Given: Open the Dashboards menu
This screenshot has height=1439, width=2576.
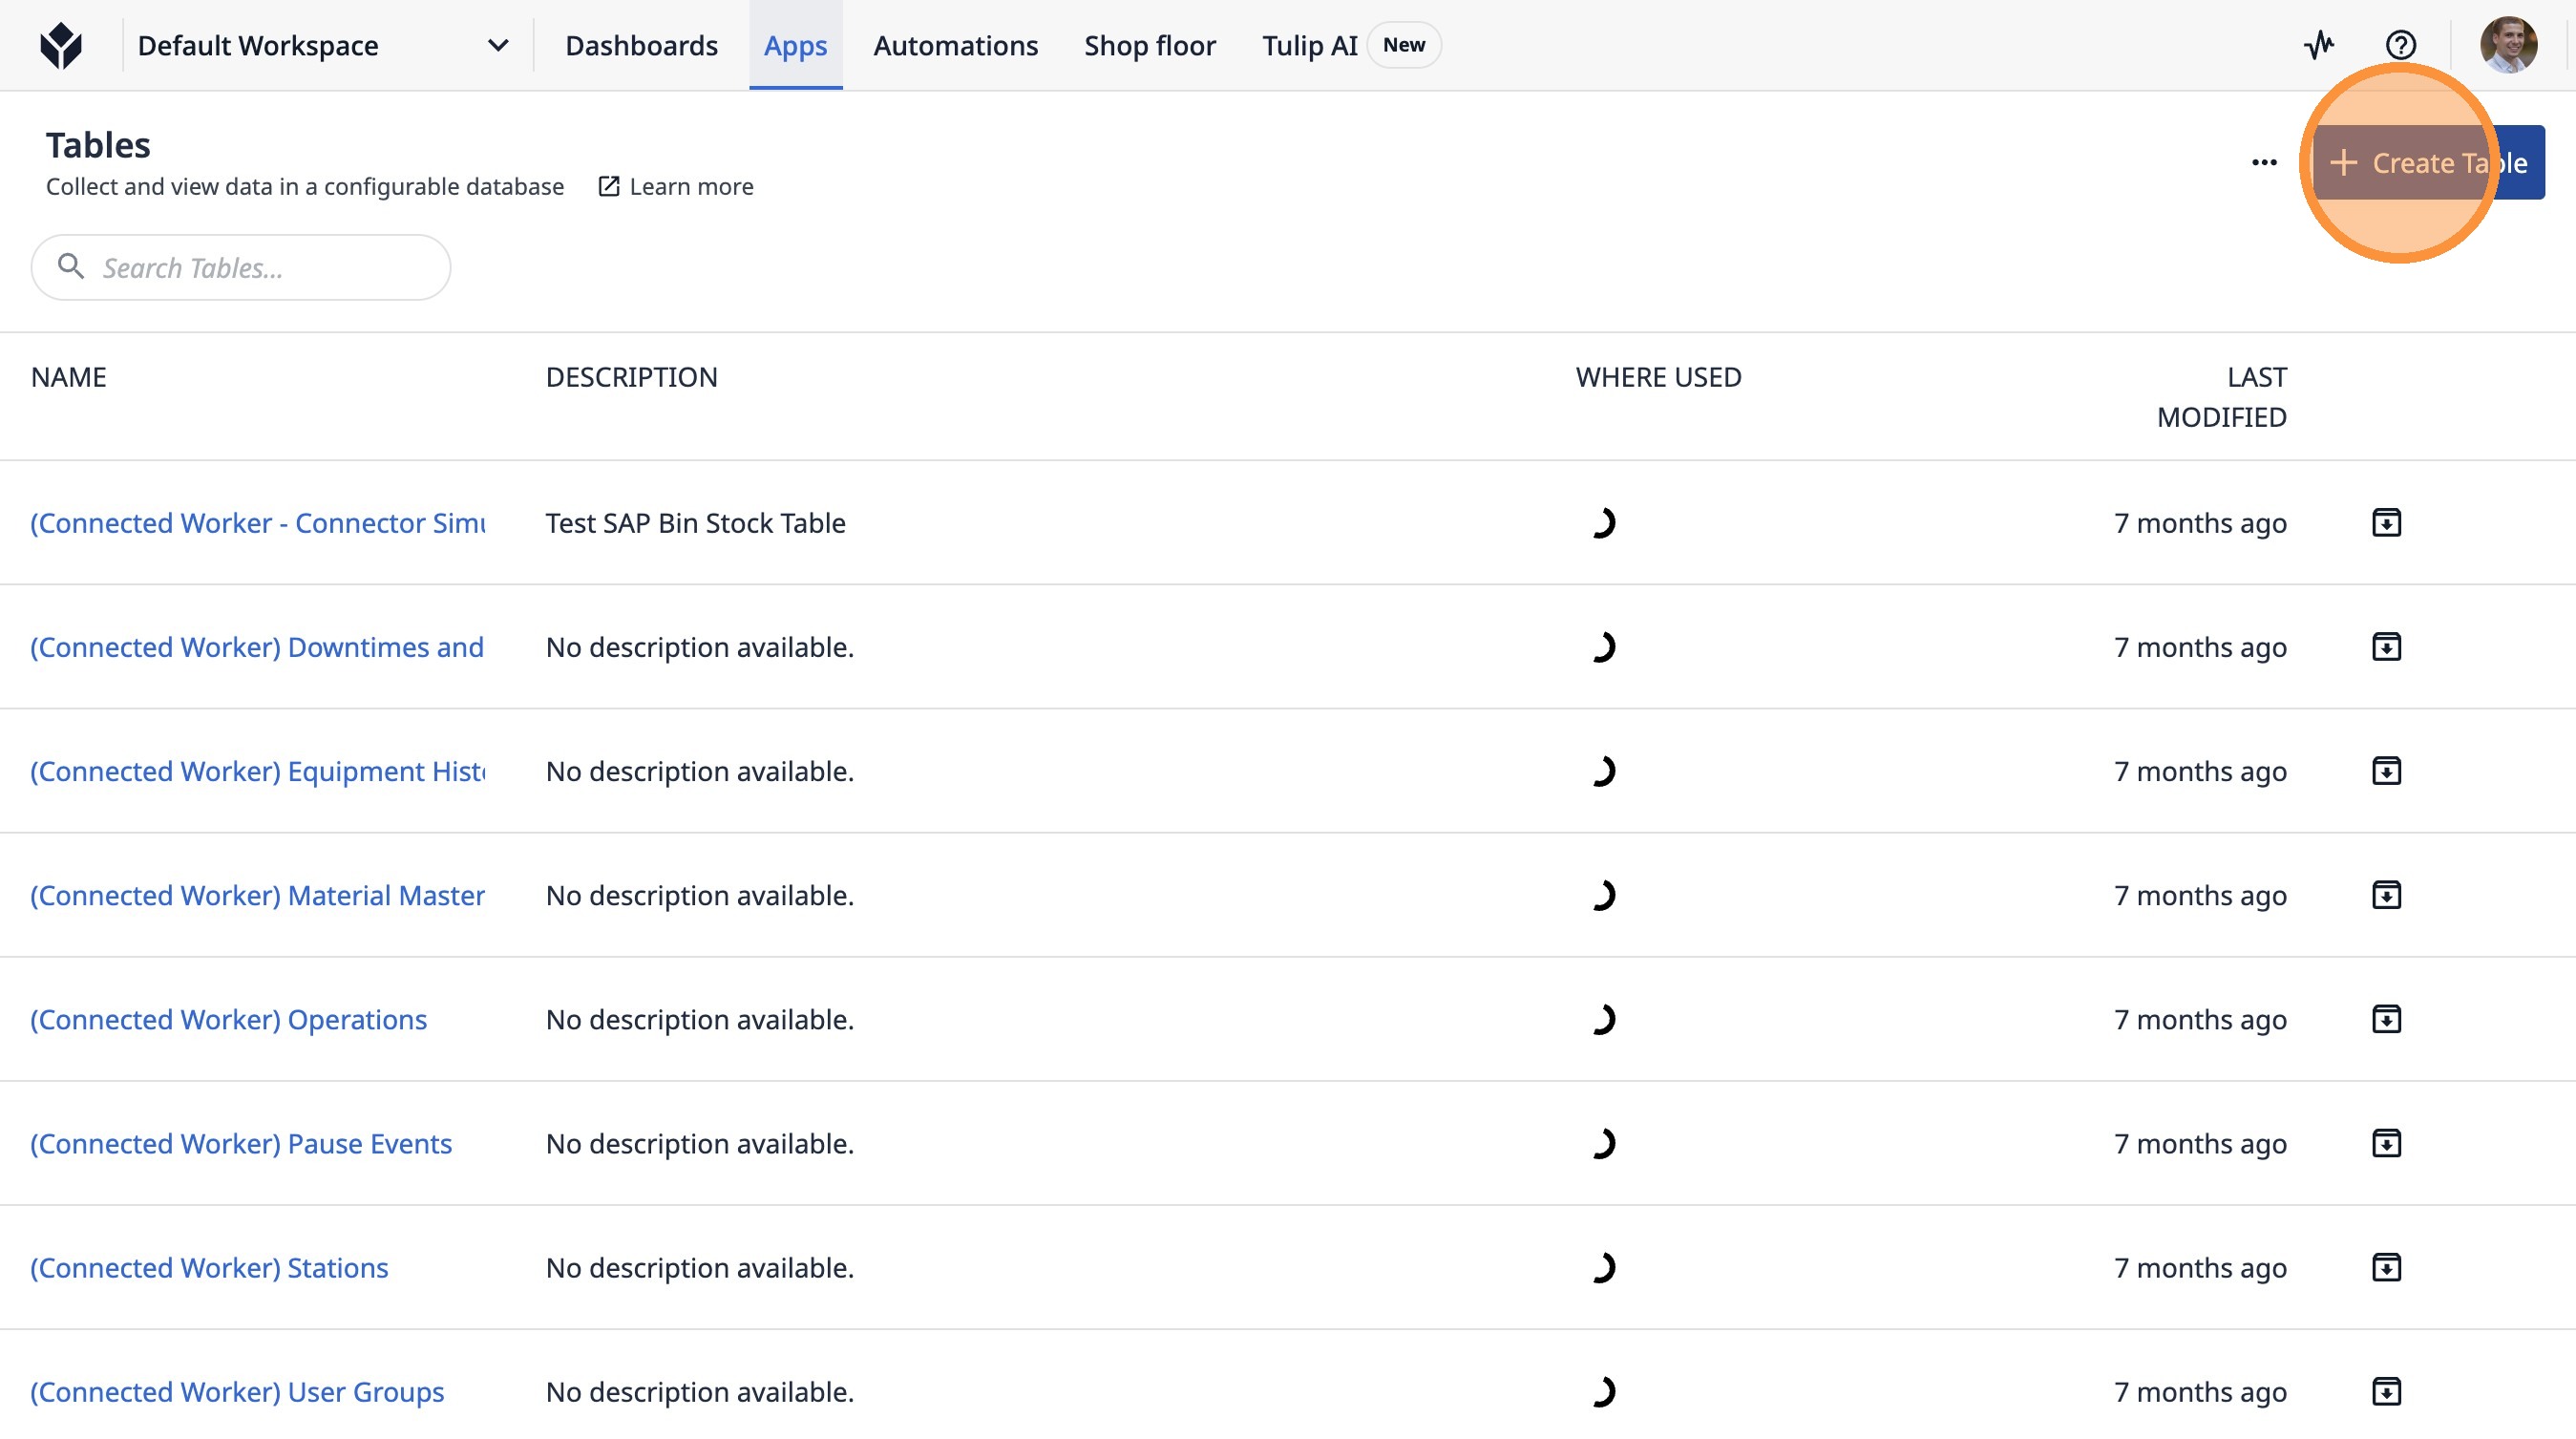Looking at the screenshot, I should pos(641,45).
